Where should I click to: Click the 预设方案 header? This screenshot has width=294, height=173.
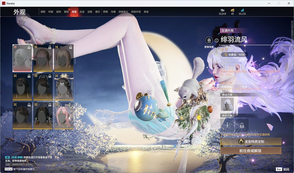point(227,95)
